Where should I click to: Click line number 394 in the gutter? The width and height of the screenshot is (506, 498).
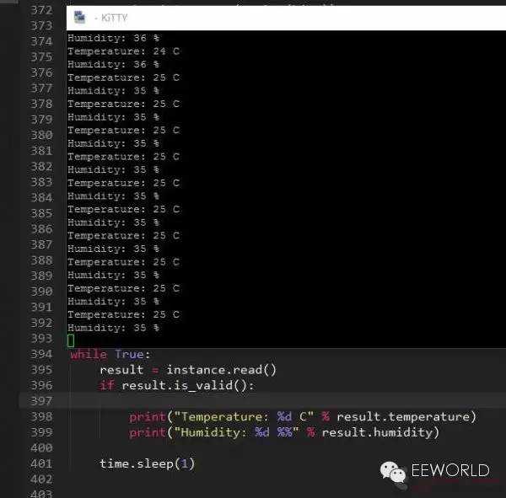coord(41,354)
